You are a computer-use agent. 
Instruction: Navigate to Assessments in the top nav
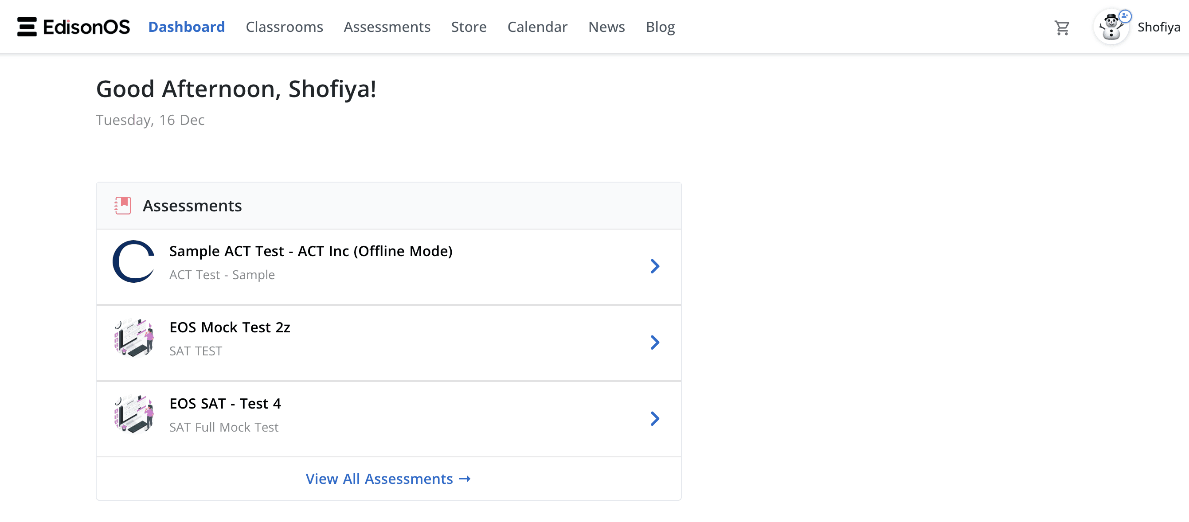click(387, 27)
